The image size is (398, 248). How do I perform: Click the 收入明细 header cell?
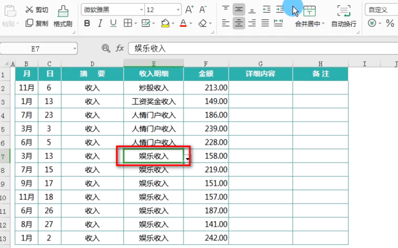(153, 74)
